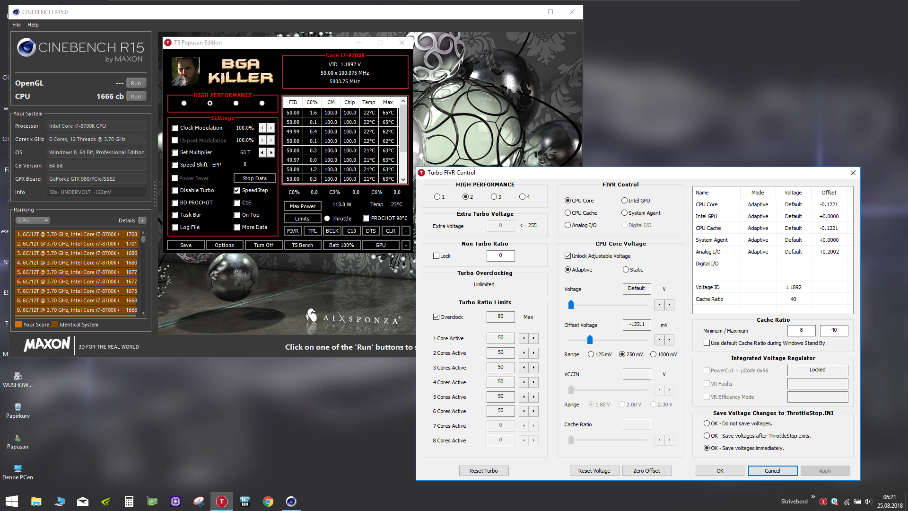Open the volume speaker tray icon
Viewport: 908px width, 511px height.
(x=868, y=502)
